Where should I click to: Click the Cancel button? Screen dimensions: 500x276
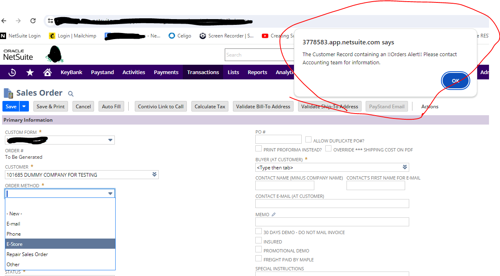pyautogui.click(x=83, y=107)
